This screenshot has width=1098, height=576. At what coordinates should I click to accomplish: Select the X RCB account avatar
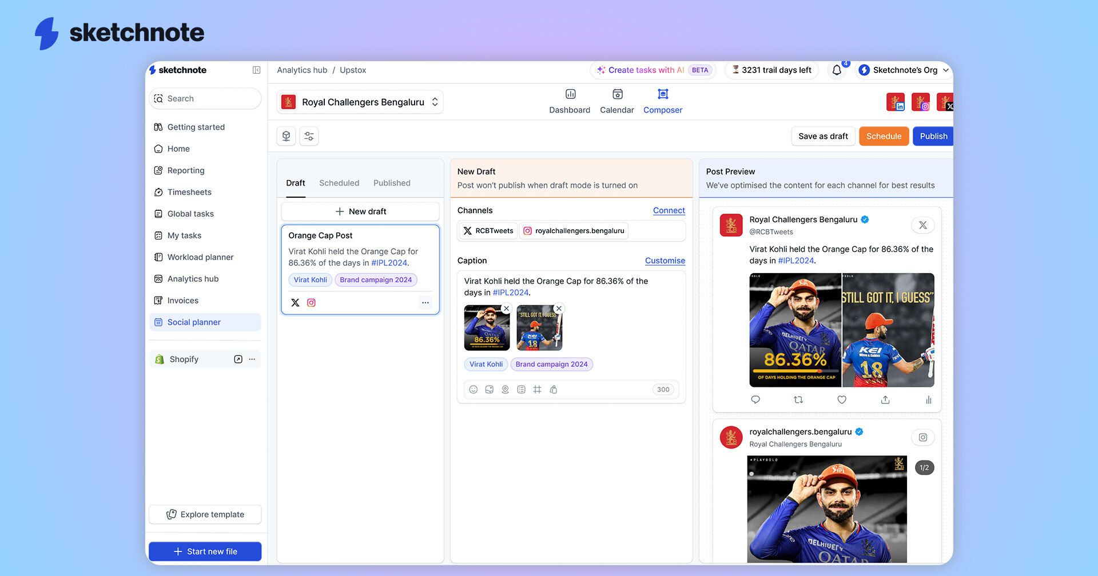coord(945,102)
